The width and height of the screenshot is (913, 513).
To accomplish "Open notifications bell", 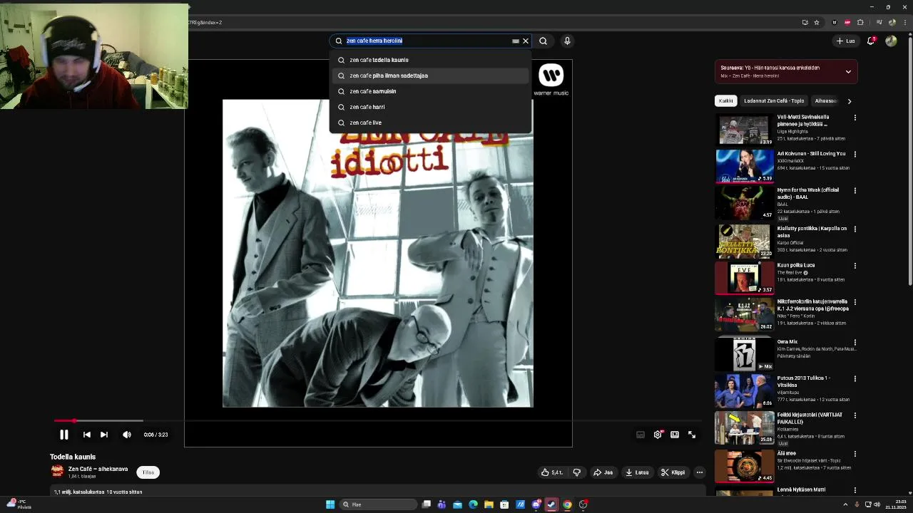I will [871, 41].
